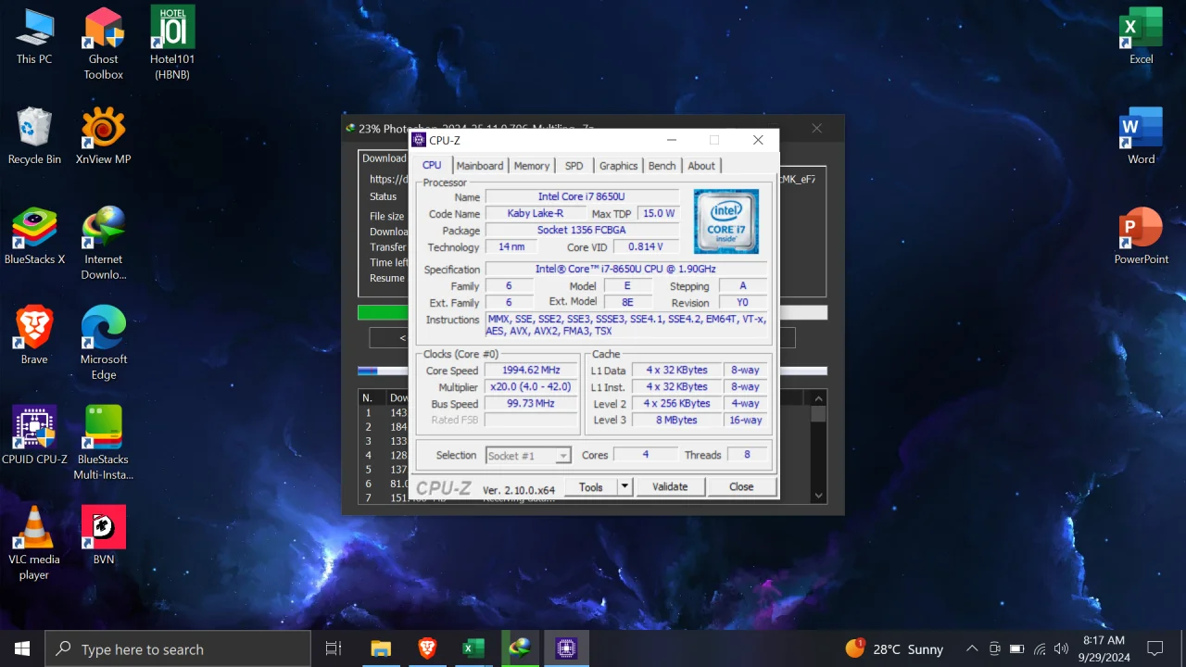Open VLC media player shortcut
The width and height of the screenshot is (1186, 667).
[34, 544]
